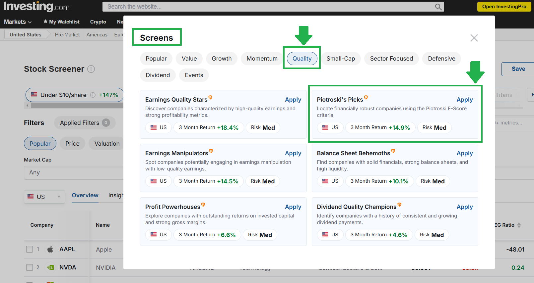Select the Popular filter pill
This screenshot has width=534, height=283.
[40, 143]
